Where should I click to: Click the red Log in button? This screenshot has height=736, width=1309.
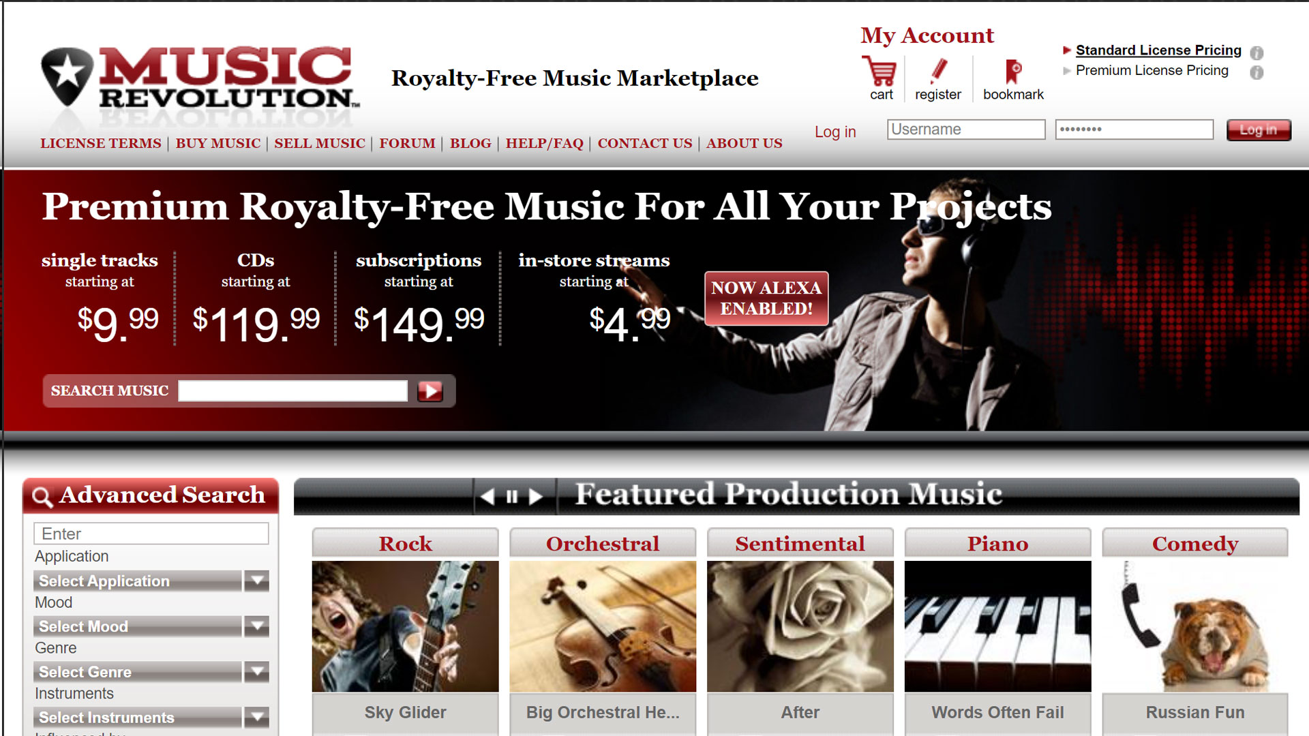1259,129
